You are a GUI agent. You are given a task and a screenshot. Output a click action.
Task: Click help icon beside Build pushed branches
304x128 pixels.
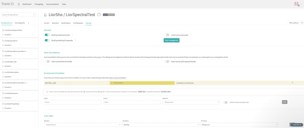tap(72, 35)
